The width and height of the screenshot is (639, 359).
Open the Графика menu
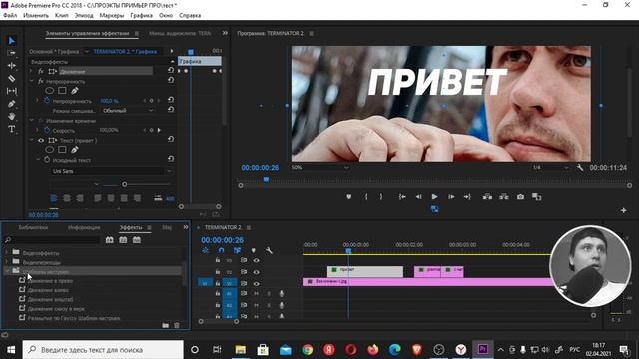click(x=142, y=16)
